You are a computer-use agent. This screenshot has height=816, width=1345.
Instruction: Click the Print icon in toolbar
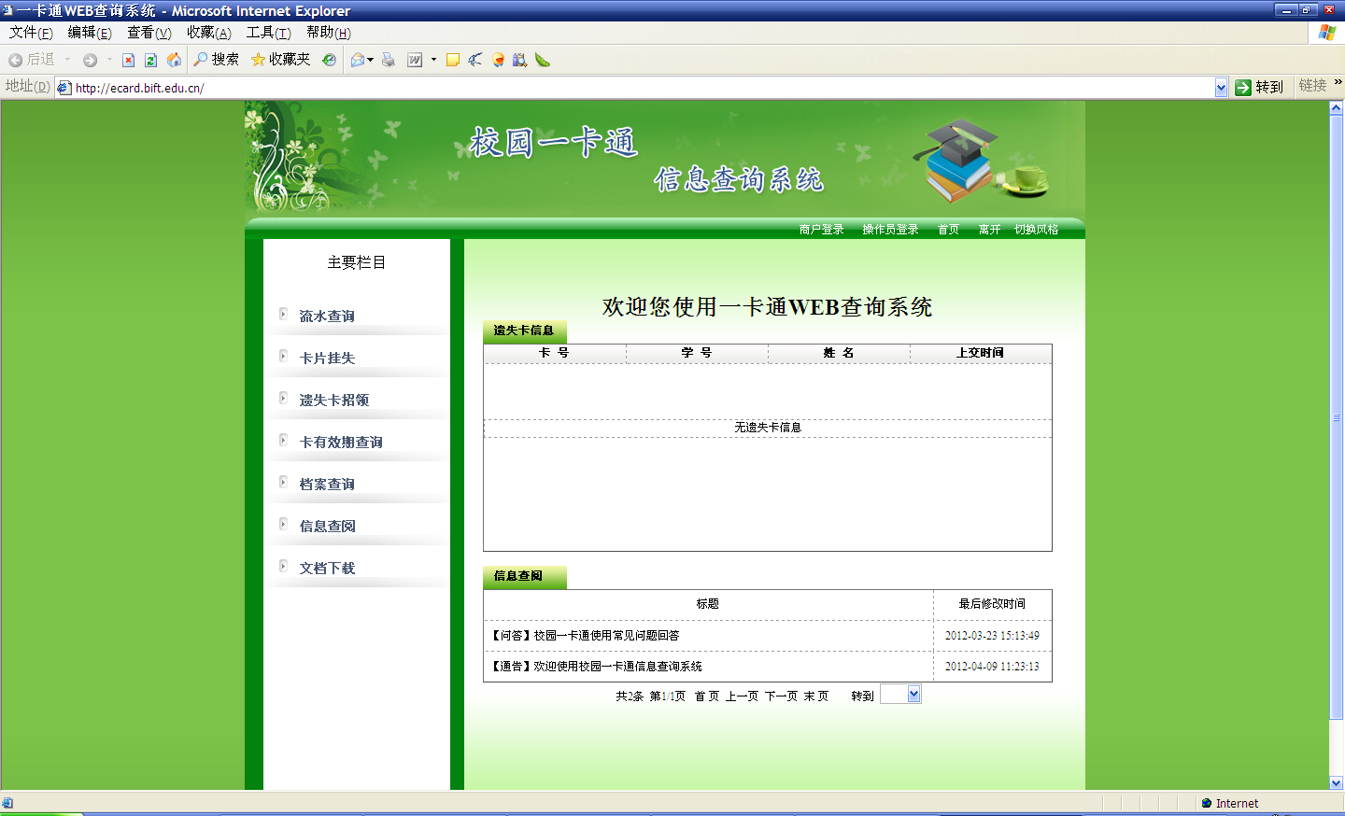pyautogui.click(x=389, y=60)
